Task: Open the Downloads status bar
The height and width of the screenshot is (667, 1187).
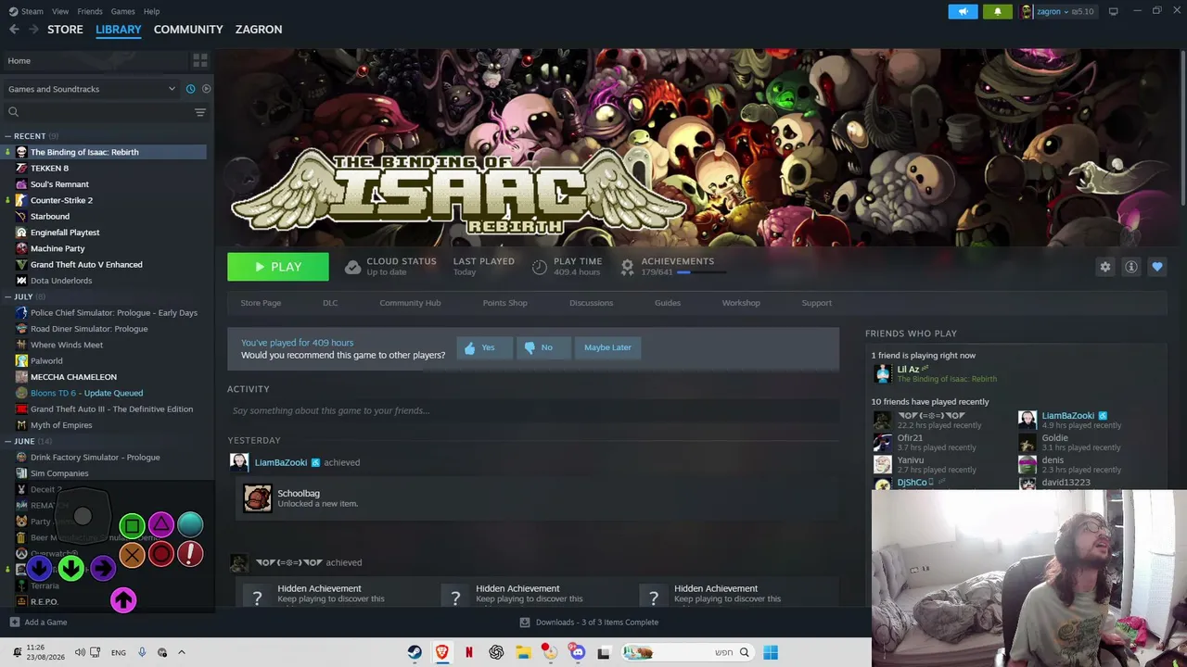Action: click(589, 623)
